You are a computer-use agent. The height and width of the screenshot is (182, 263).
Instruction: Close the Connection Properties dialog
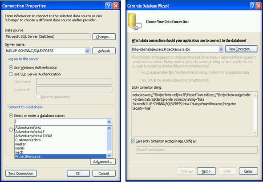[x=116, y=6]
